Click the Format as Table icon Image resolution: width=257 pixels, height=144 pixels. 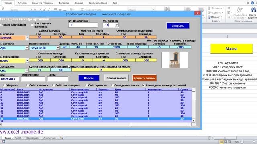coord(188,9)
